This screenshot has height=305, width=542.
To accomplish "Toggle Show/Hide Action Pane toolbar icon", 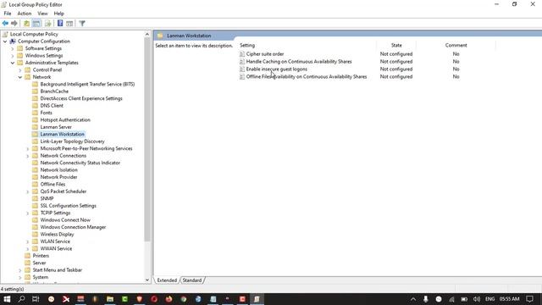I will point(69,24).
